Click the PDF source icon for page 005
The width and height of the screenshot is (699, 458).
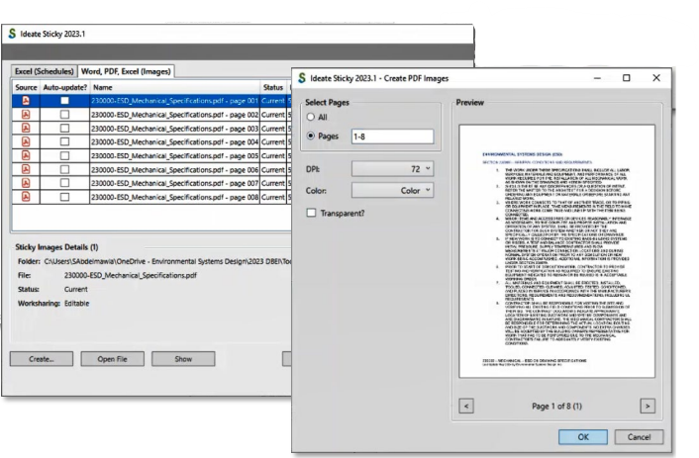(x=26, y=155)
